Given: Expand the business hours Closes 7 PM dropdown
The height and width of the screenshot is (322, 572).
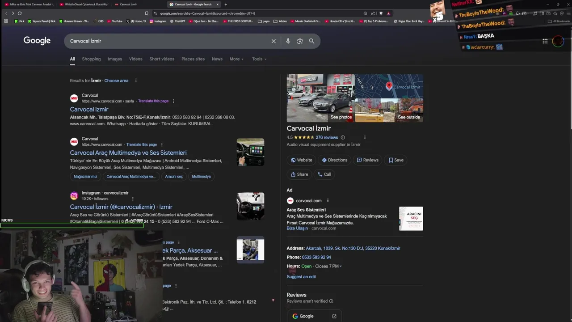Looking at the screenshot, I should [x=328, y=266].
